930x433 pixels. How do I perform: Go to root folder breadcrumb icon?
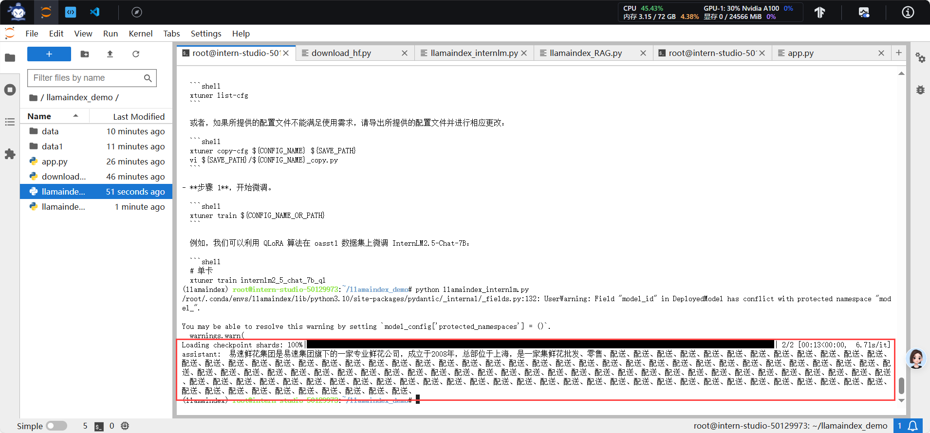33,98
